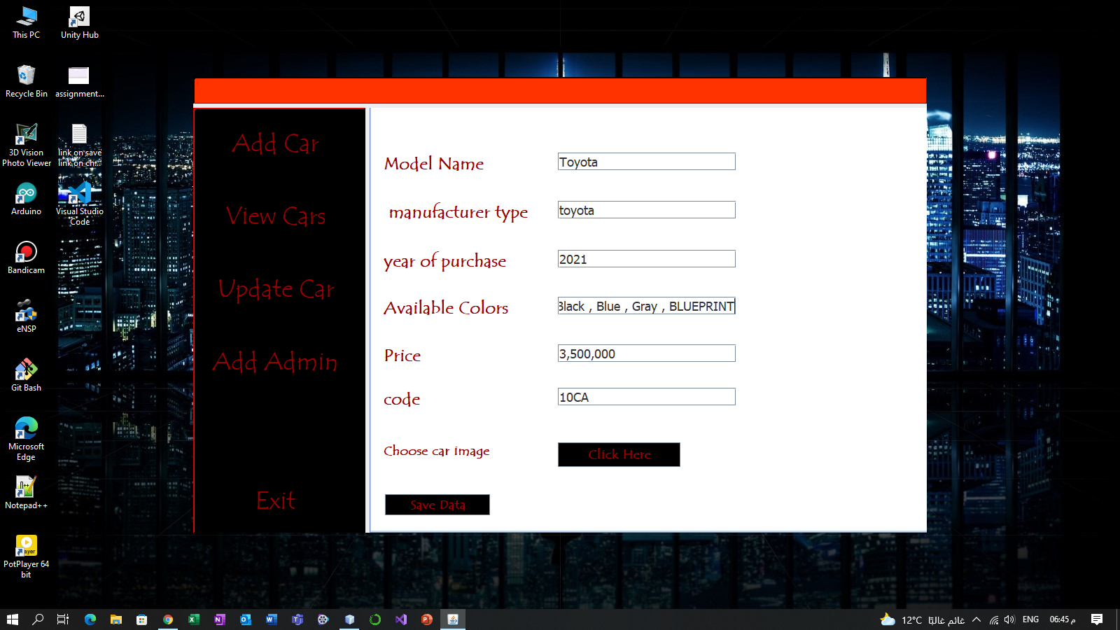This screenshot has height=630, width=1120.
Task: Click Here to choose a car image
Action: pyautogui.click(x=619, y=454)
